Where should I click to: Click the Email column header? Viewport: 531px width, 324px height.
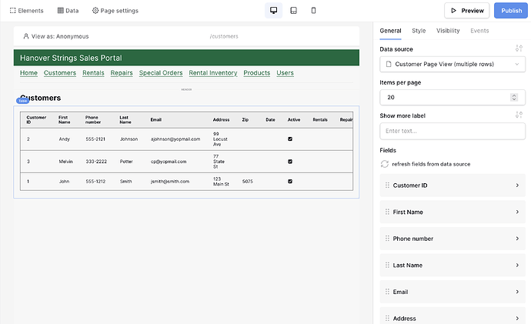(x=155, y=119)
